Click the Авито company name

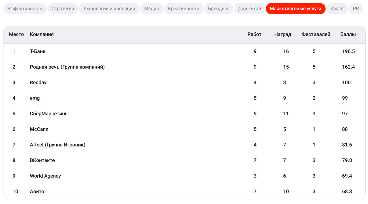click(x=37, y=191)
